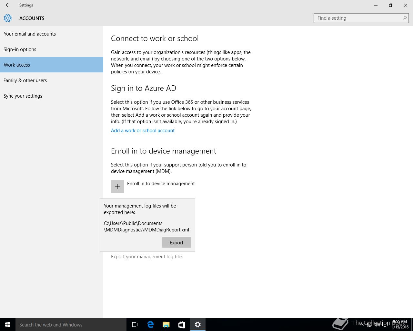Click Export your management log files link
This screenshot has width=413, height=331.
147,257
